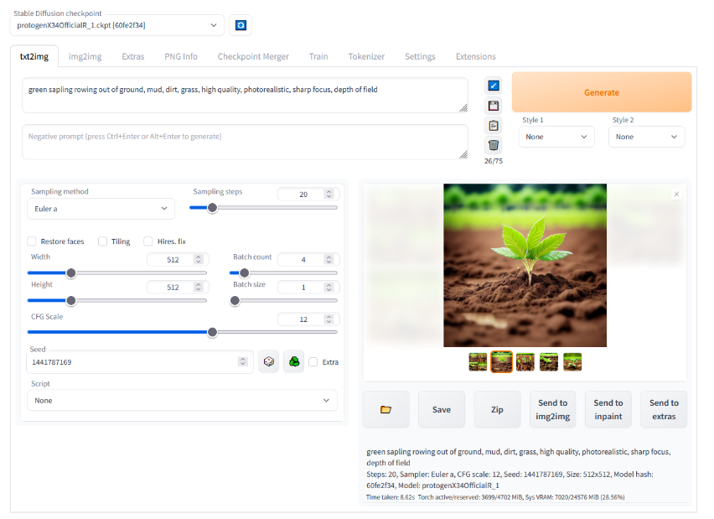This screenshot has width=714, height=519.
Task: Open the Style 1 dropdown
Action: (556, 137)
